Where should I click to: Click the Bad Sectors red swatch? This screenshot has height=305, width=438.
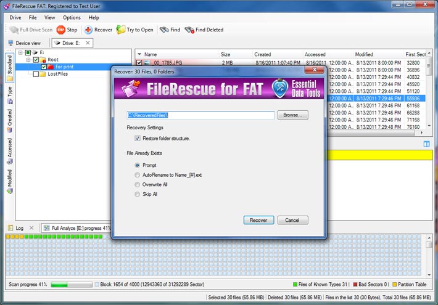point(355,285)
